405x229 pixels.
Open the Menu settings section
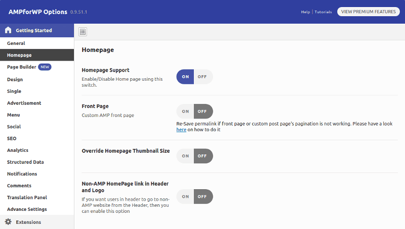pyautogui.click(x=37, y=115)
